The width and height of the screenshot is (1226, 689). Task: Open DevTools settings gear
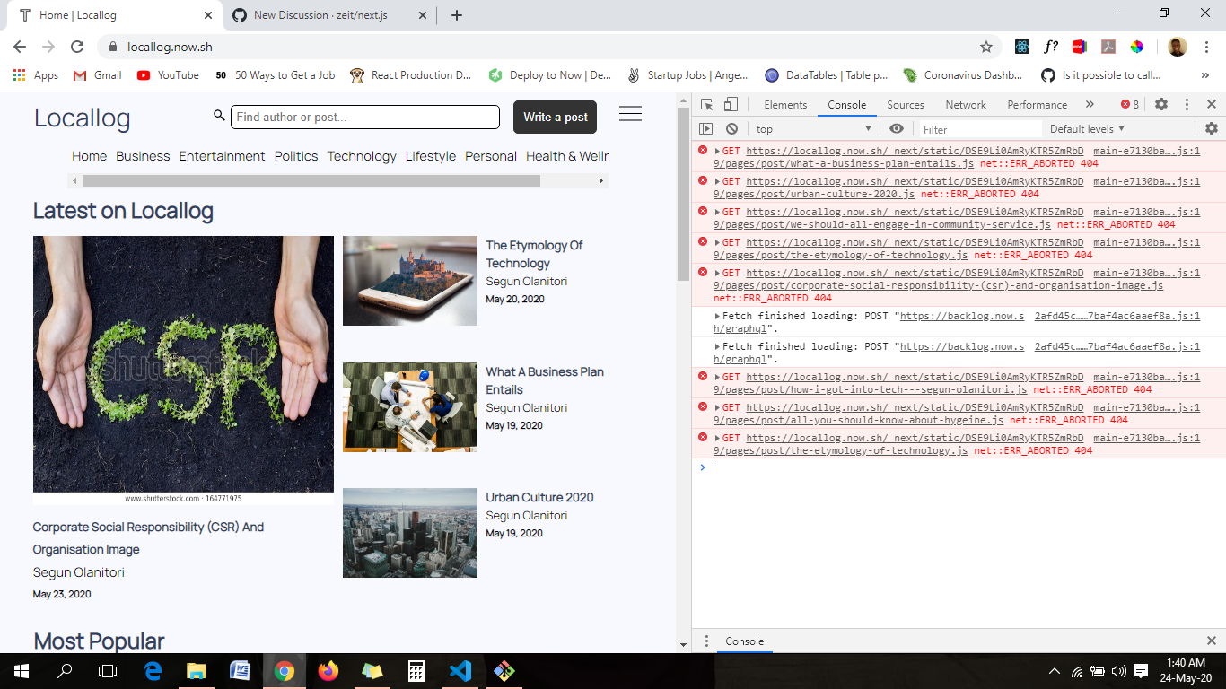(1161, 104)
